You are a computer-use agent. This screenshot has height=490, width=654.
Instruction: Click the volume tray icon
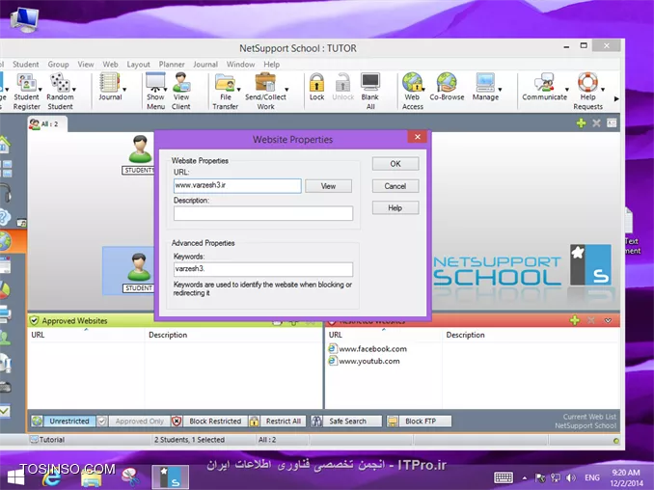click(x=571, y=477)
